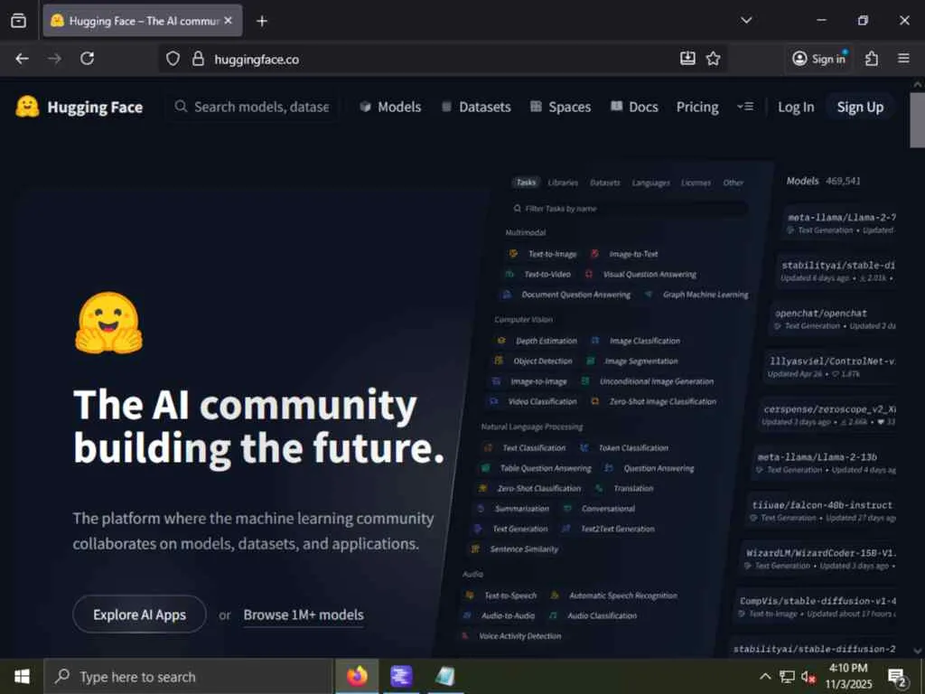Open the notification center icon
The height and width of the screenshot is (694, 925).
click(897, 678)
